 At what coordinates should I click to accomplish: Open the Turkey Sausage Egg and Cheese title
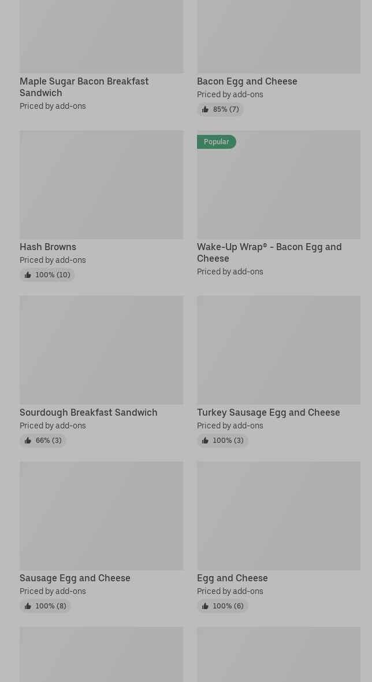[268, 413]
